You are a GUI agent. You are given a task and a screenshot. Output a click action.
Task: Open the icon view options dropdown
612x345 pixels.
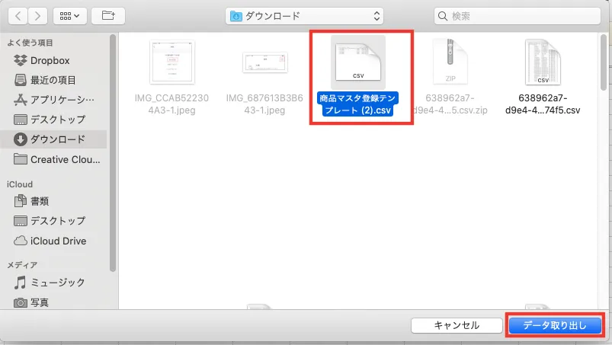tap(70, 16)
